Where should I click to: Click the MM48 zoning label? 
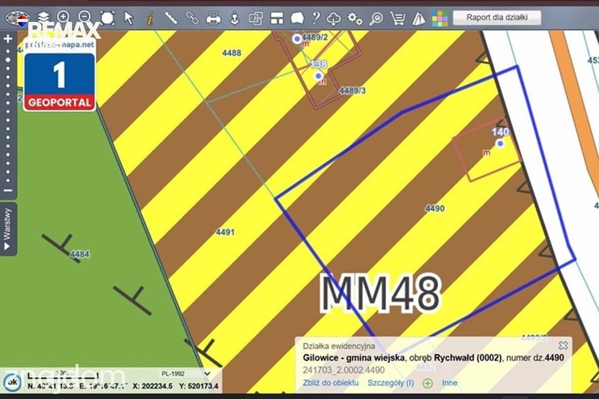click(381, 293)
